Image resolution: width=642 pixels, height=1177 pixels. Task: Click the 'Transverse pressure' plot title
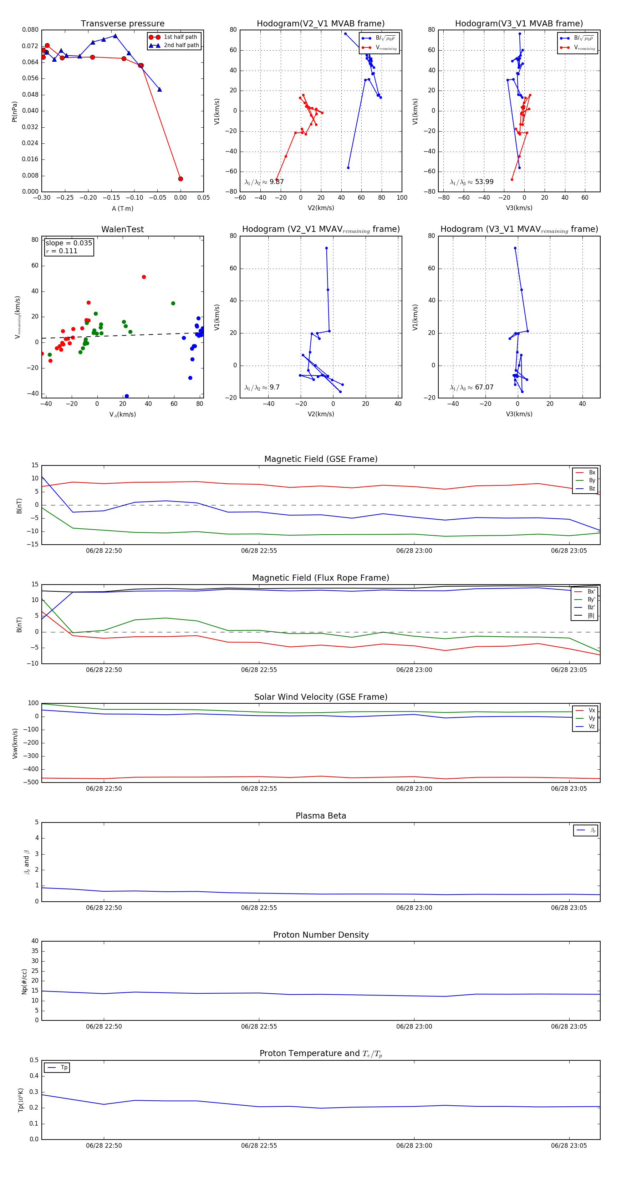pyautogui.click(x=122, y=23)
